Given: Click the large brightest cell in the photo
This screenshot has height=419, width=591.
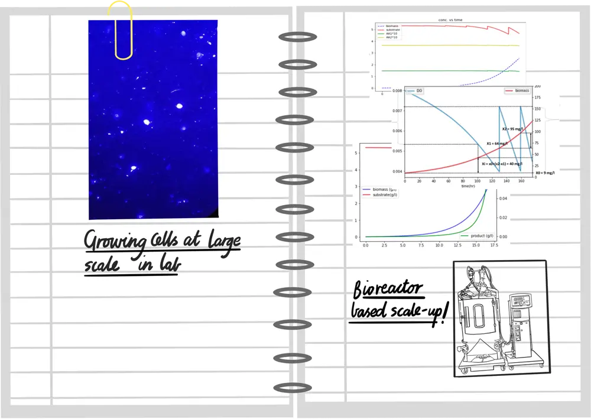Looking at the screenshot, I should point(146,122).
